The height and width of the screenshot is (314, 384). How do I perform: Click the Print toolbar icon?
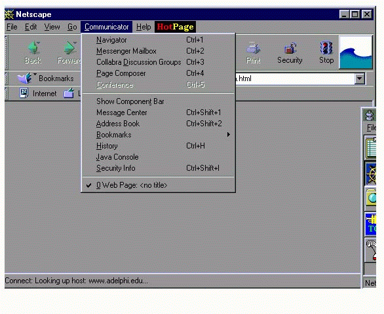253,48
